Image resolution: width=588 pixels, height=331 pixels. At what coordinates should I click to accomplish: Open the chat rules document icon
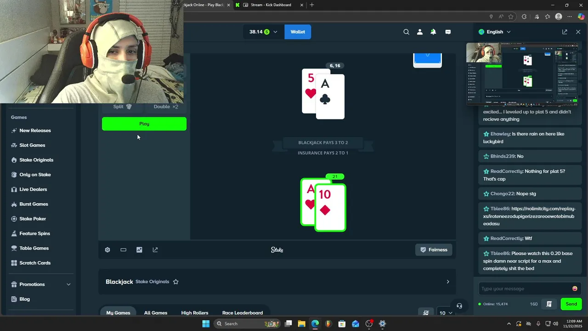[x=549, y=304]
